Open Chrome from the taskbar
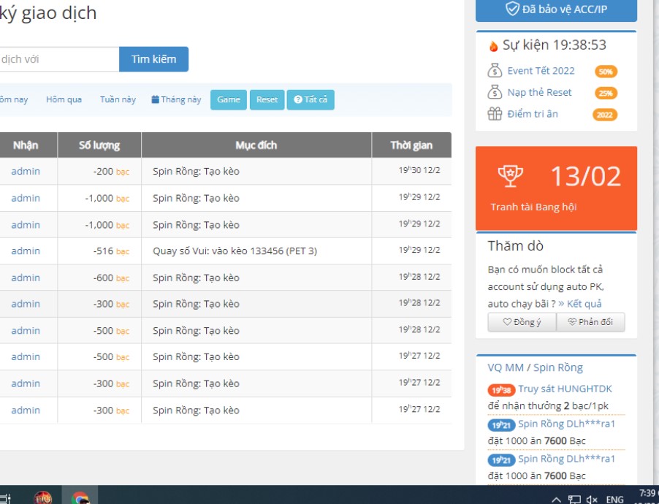The image size is (659, 504). click(x=80, y=498)
